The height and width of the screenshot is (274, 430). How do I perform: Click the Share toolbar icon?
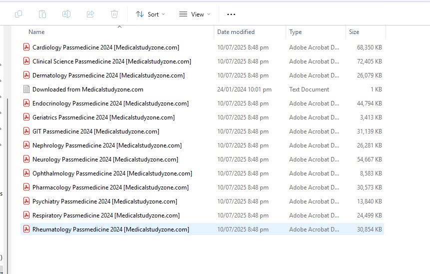click(90, 14)
